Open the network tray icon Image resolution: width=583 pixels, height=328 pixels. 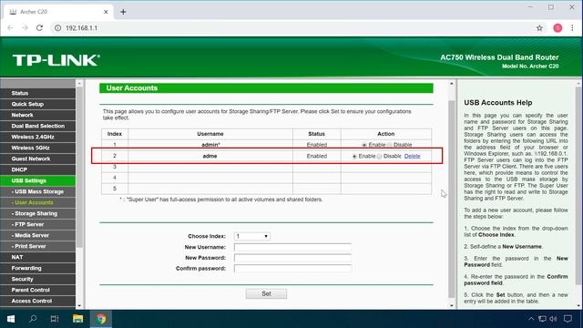click(543, 319)
